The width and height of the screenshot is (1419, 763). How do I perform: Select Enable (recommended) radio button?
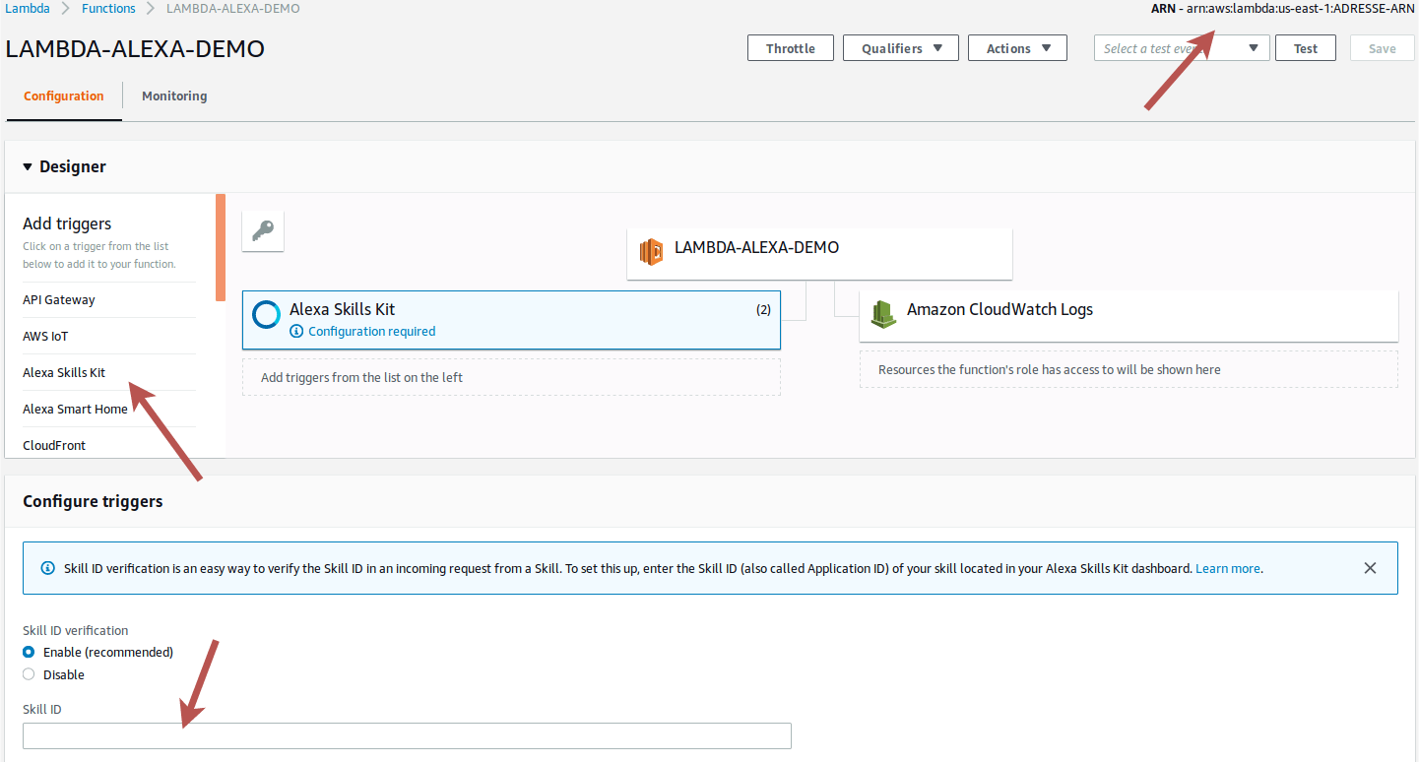[29, 652]
